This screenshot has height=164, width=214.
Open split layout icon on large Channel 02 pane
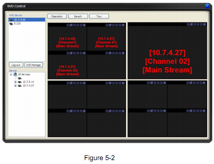(191, 24)
